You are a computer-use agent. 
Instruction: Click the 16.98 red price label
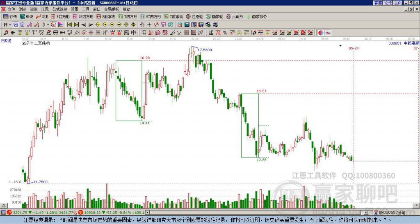tap(145, 58)
